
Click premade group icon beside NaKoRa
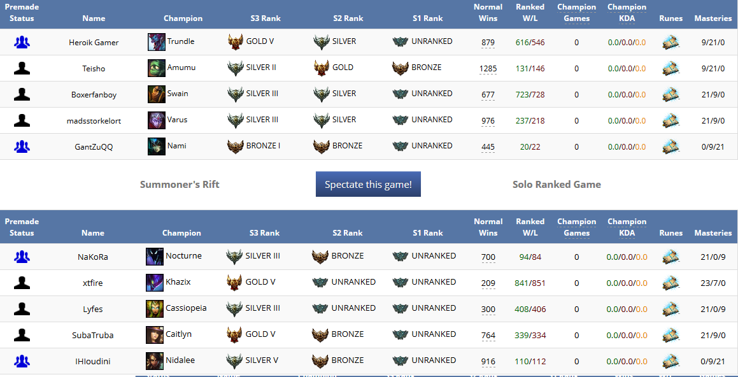point(22,257)
